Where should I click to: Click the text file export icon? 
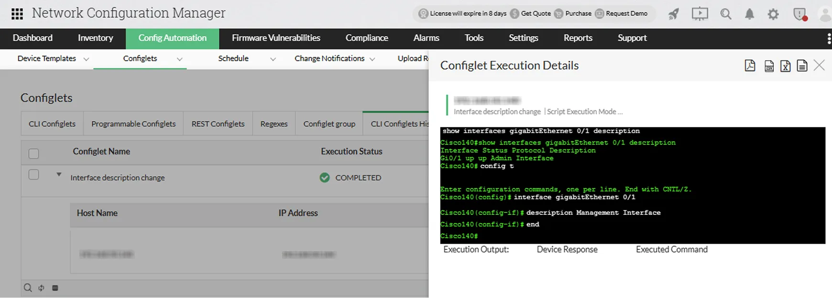[802, 66]
